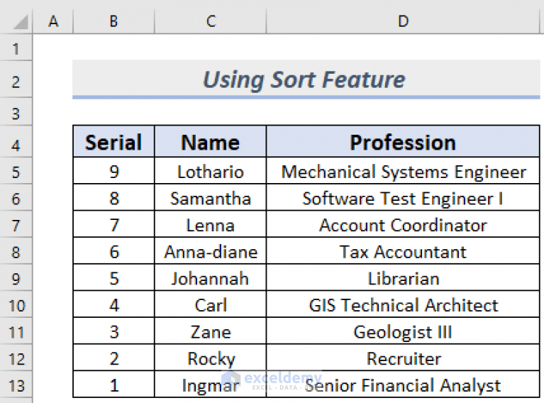Select row 4 header
This screenshot has height=403, width=544.
[16, 145]
